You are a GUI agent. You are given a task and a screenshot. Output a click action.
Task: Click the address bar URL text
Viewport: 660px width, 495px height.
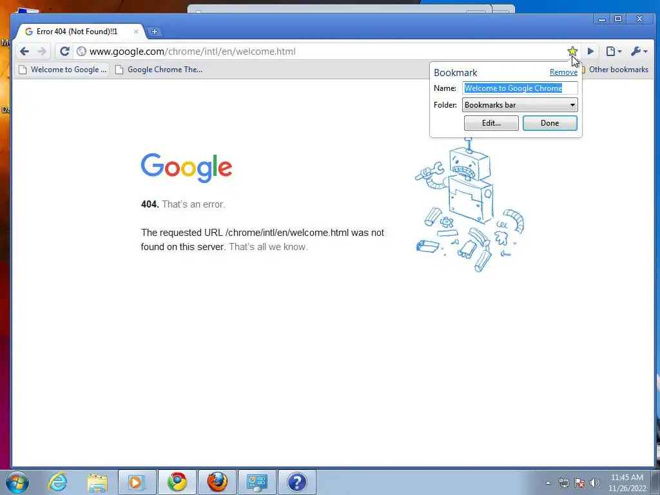192,52
